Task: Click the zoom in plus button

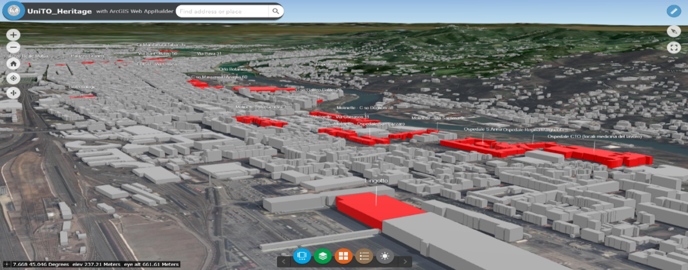Action: (14, 35)
